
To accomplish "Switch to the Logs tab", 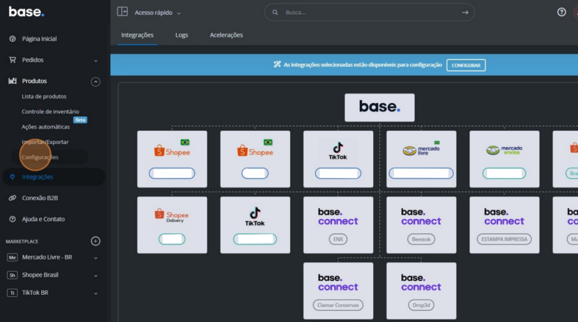I will point(182,35).
